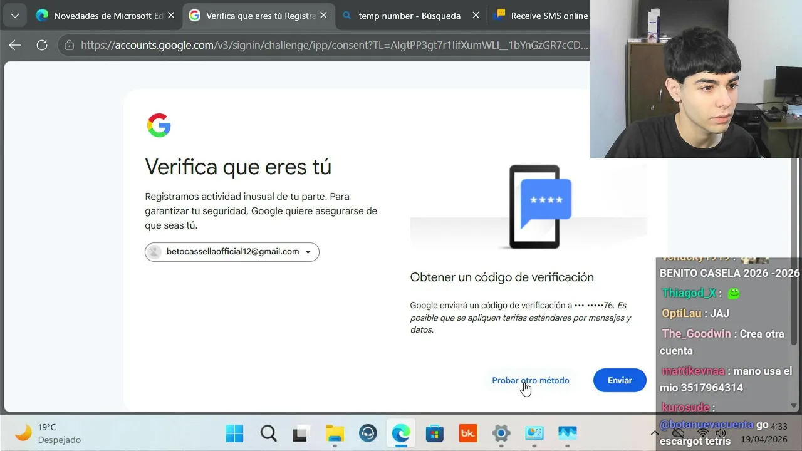The width and height of the screenshot is (802, 451).
Task: Open the Windows Start menu
Action: [234, 433]
